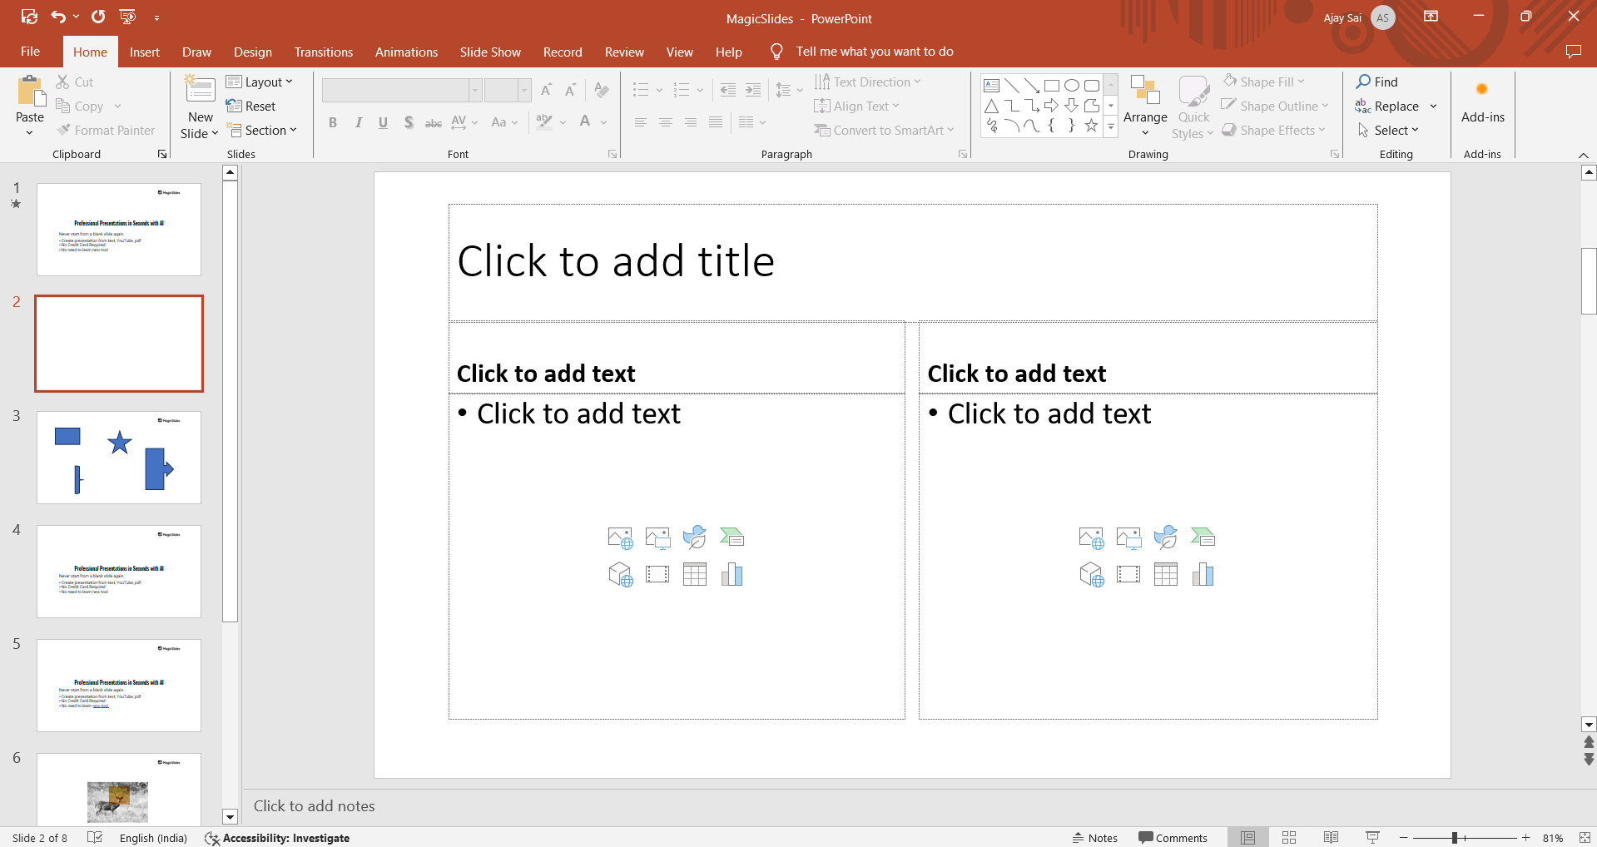Open the Section dropdown menu
The image size is (1597, 847).
click(x=260, y=131)
